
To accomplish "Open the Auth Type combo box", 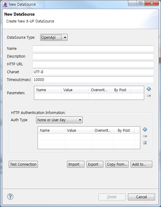I will point(59,120).
